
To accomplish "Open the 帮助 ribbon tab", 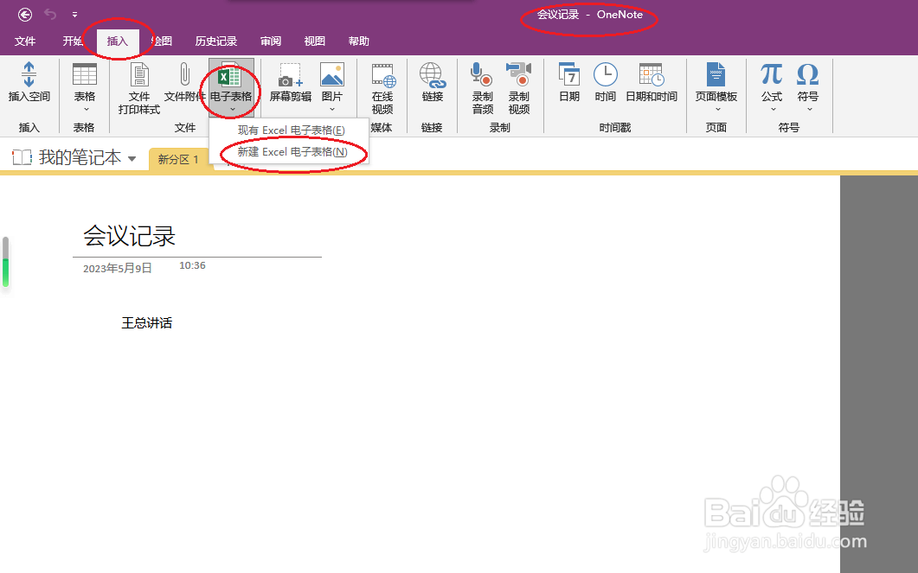I will (358, 41).
